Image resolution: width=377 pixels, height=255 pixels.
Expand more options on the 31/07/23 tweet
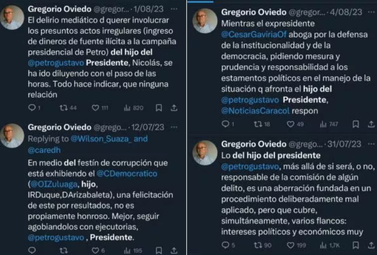[x=371, y=144]
